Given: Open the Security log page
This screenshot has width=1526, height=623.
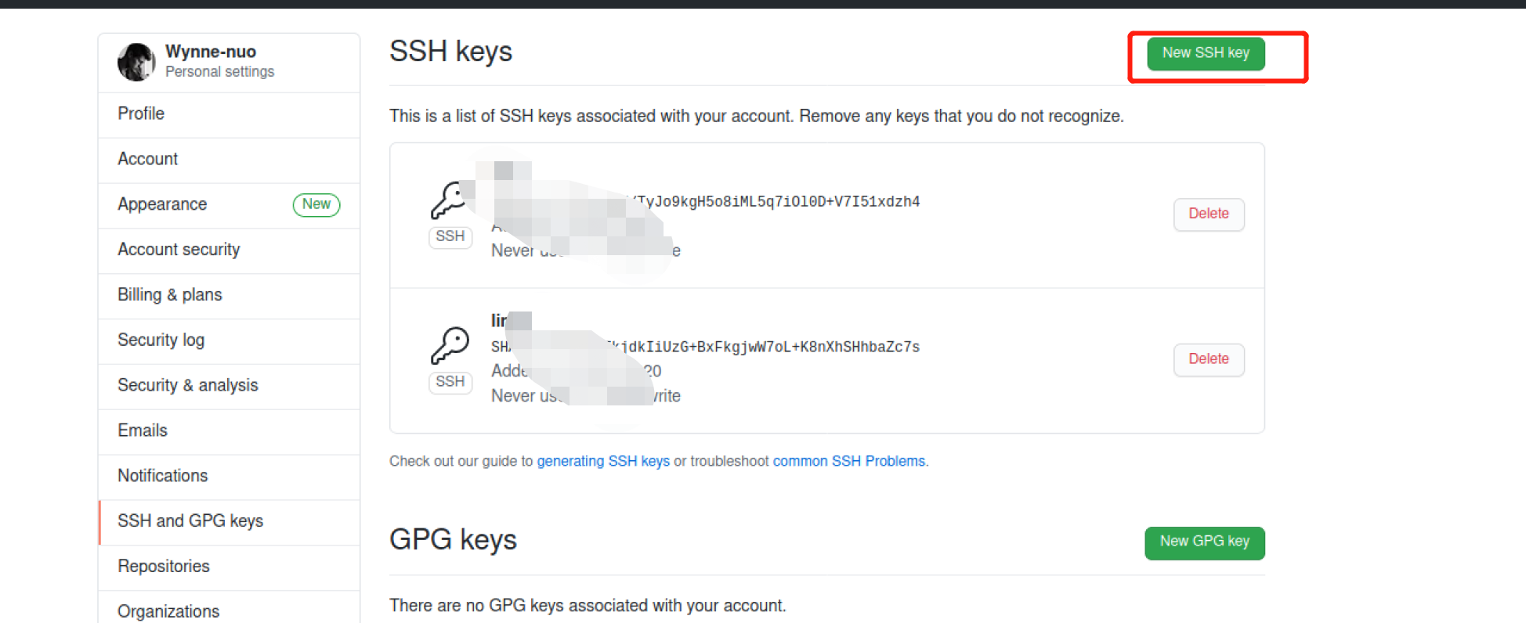Looking at the screenshot, I should pyautogui.click(x=161, y=340).
